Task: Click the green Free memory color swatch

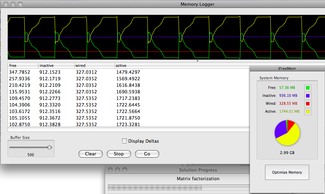Action: click(307, 88)
